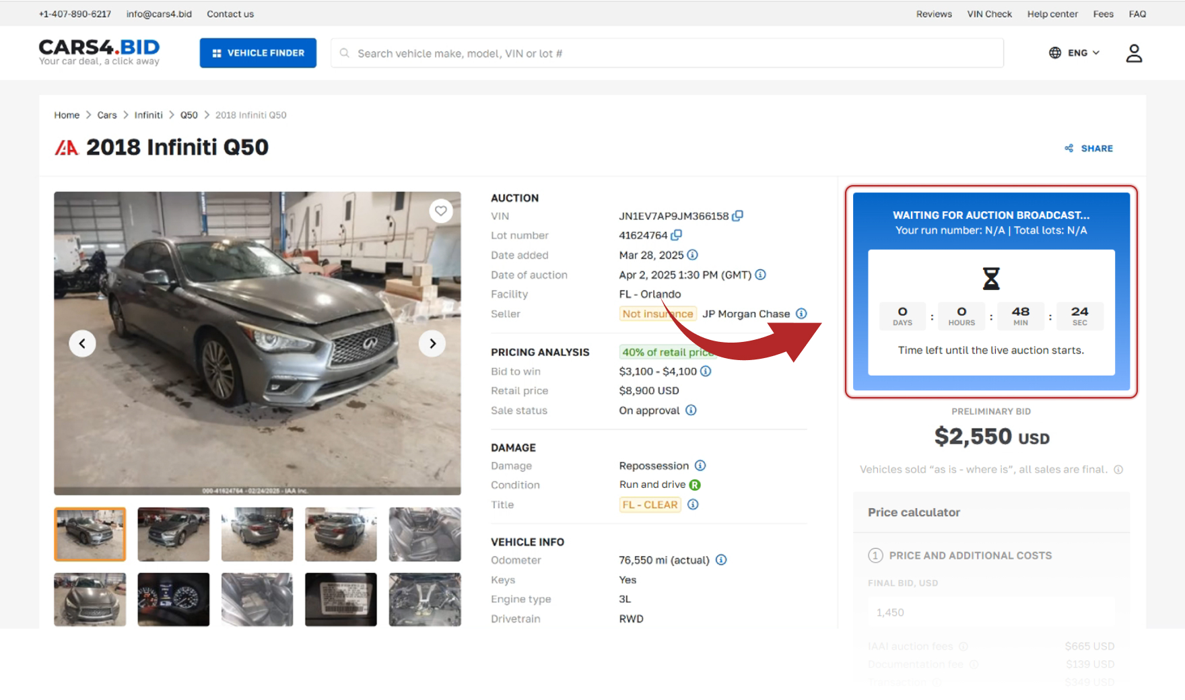The height and width of the screenshot is (700, 1185).
Task: Click the $8,900 USD retail price
Action: coord(649,391)
